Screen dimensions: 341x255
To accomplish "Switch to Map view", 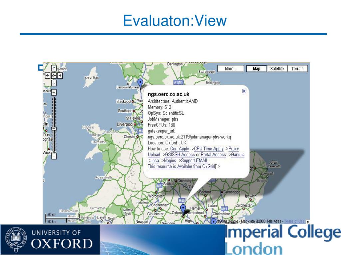I will click(257, 69).
